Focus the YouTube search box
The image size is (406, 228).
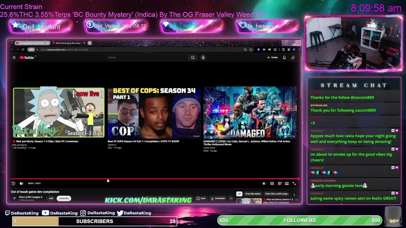point(147,57)
